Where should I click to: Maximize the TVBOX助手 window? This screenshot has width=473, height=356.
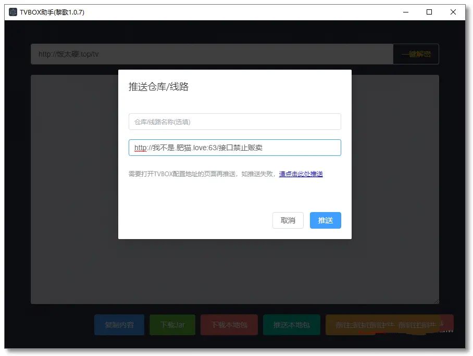tap(429, 12)
